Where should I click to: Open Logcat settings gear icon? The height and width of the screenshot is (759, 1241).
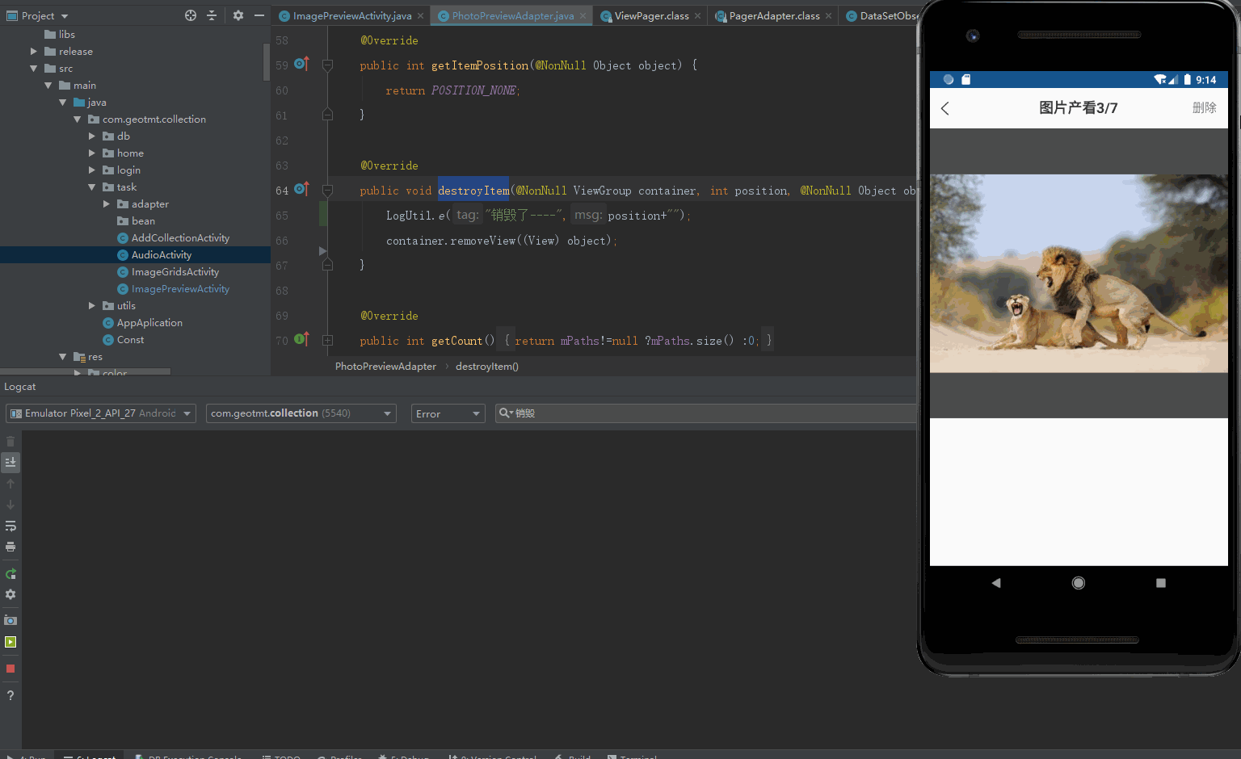11,594
